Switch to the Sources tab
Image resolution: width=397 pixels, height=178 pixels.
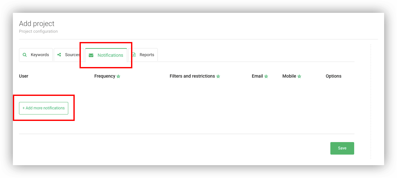click(69, 55)
